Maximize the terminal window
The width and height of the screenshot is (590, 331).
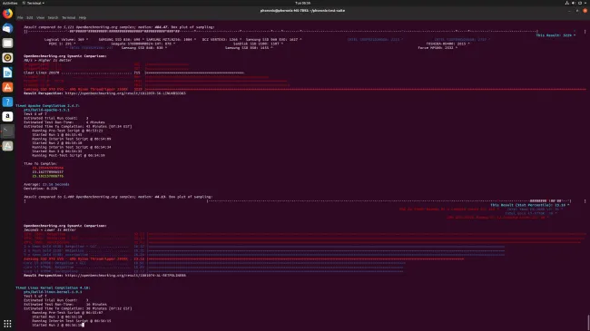(577, 11)
